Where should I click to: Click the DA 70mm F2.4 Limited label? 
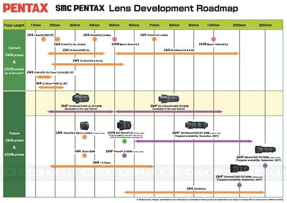pos(154,35)
